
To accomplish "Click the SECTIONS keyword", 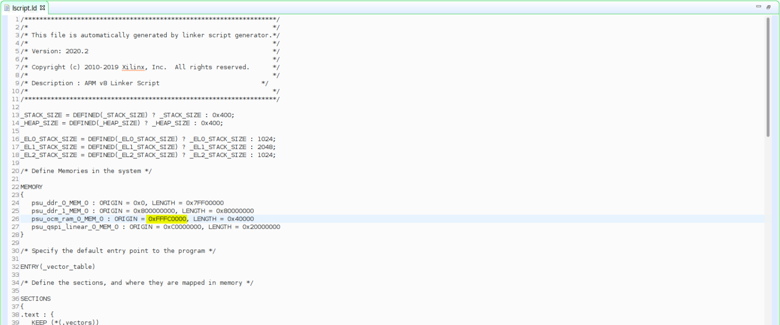I will coord(35,299).
